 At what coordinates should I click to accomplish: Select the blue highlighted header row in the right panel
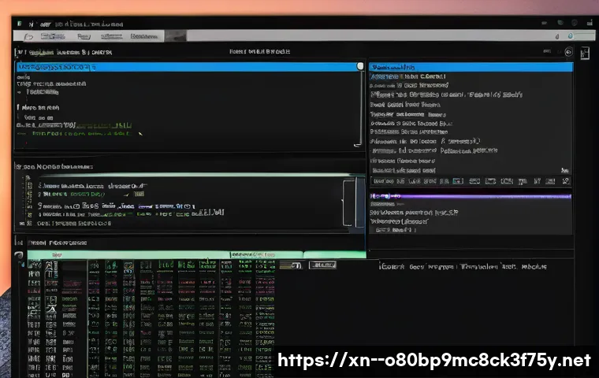[x=471, y=68]
